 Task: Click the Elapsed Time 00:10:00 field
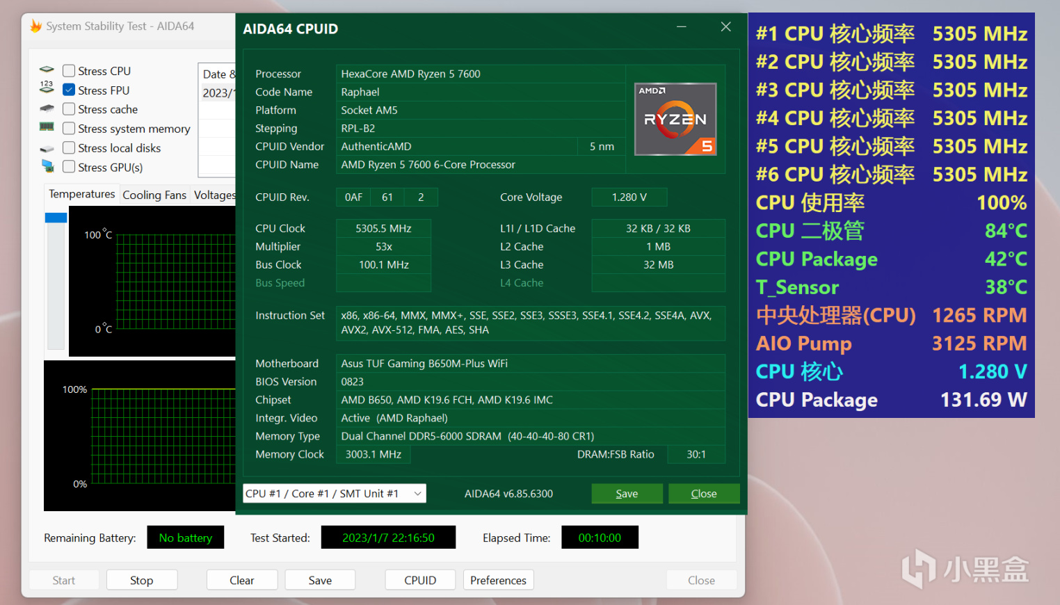pos(600,538)
